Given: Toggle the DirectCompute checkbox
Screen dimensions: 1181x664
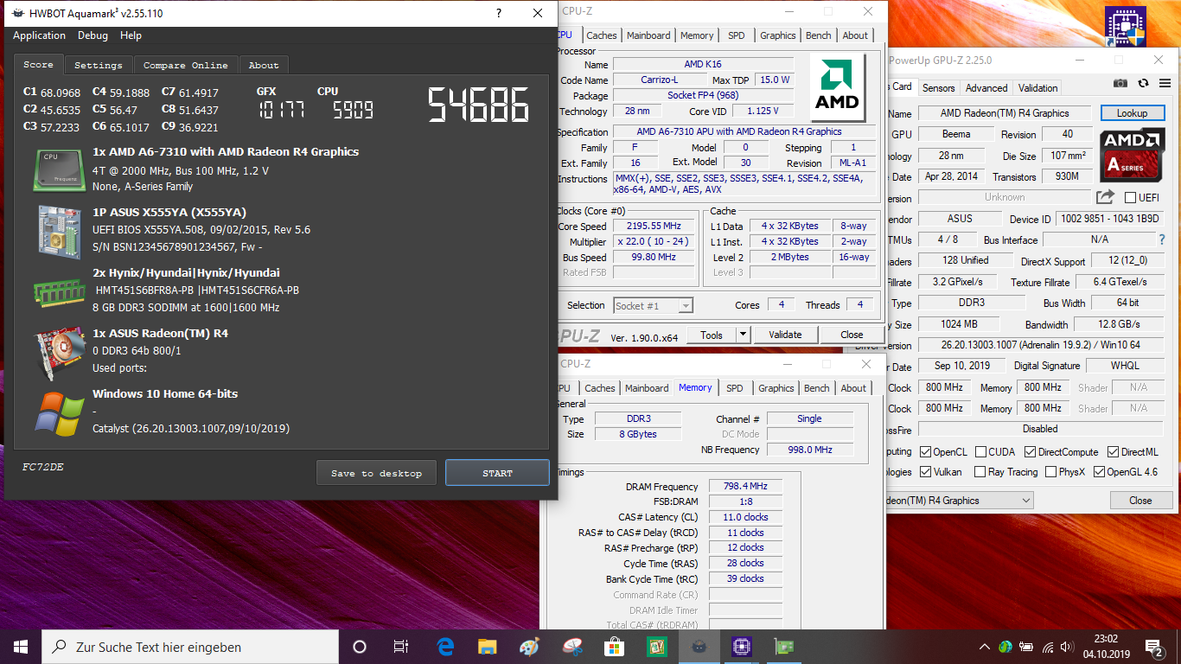Looking at the screenshot, I should [1030, 452].
